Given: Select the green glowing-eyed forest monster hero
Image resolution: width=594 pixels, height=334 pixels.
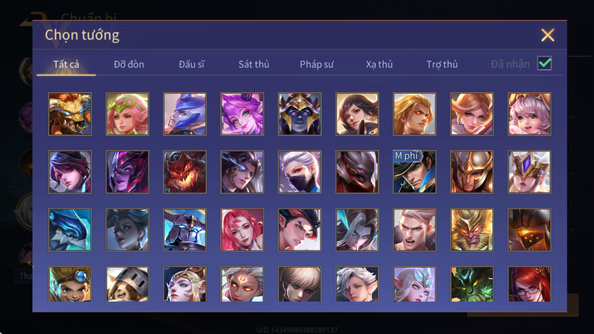Looking at the screenshot, I should click(472, 284).
